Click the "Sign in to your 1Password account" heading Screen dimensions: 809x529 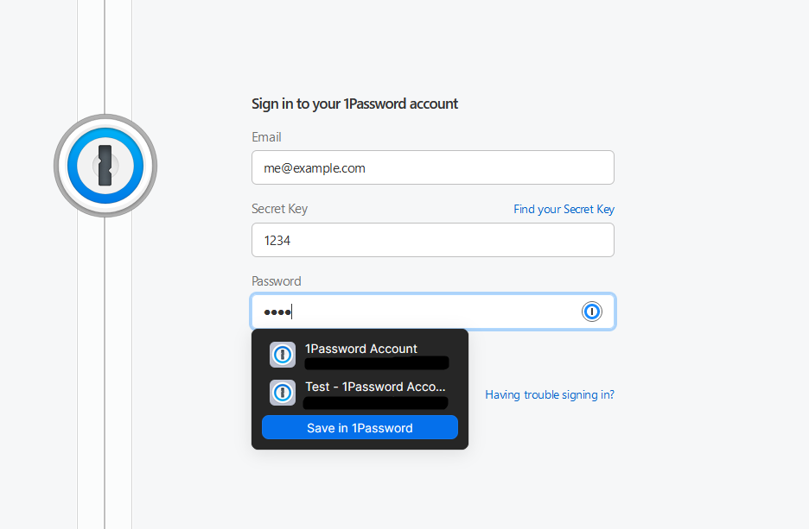click(354, 104)
